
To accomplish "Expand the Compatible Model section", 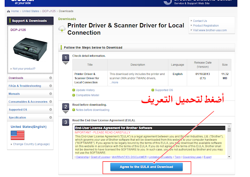I will [x=87, y=95].
